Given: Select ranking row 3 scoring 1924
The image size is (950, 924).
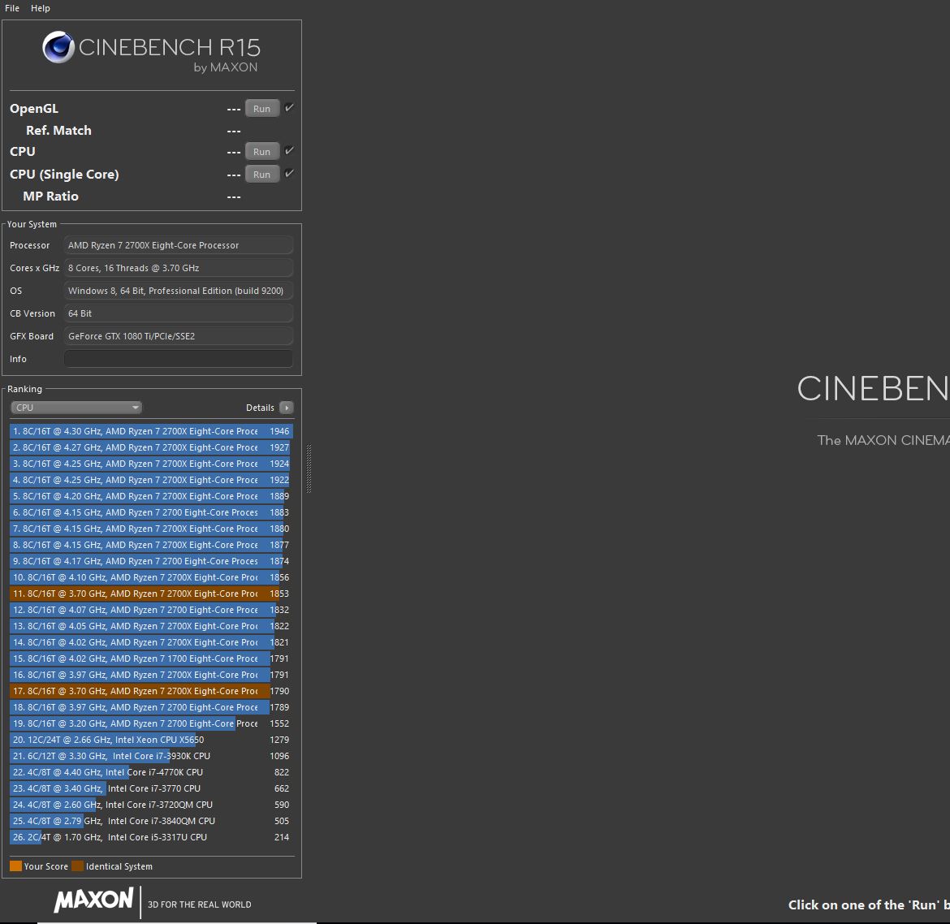Looking at the screenshot, I should coord(152,464).
